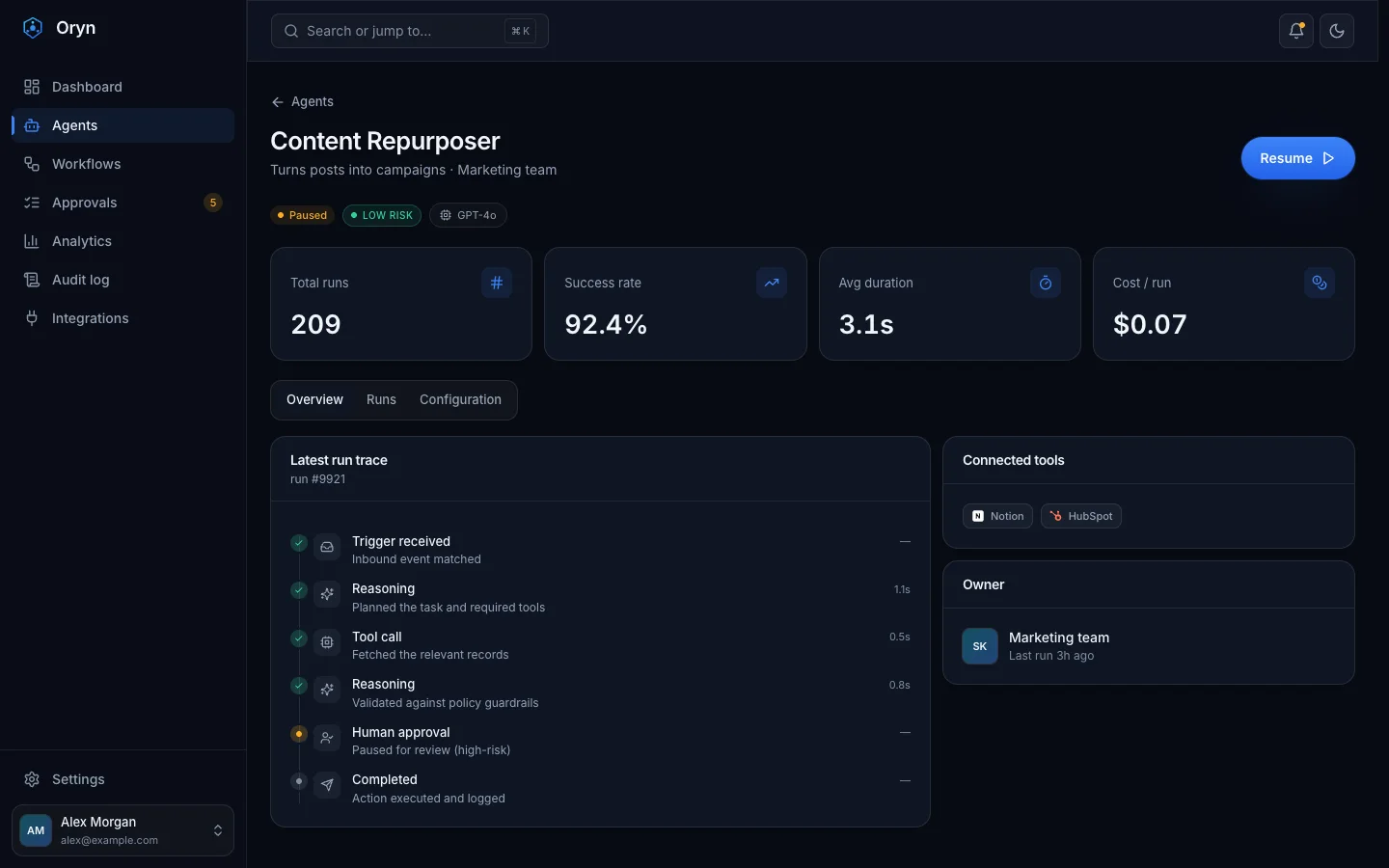Click the LOW RISK badge
Viewport: 1389px width, 868px height.
pos(382,215)
